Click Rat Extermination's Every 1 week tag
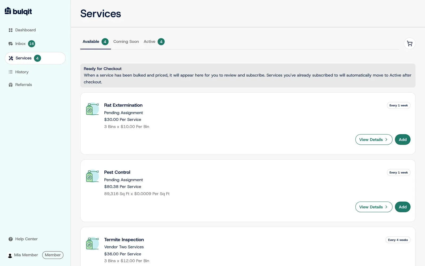425x266 pixels. point(399,106)
